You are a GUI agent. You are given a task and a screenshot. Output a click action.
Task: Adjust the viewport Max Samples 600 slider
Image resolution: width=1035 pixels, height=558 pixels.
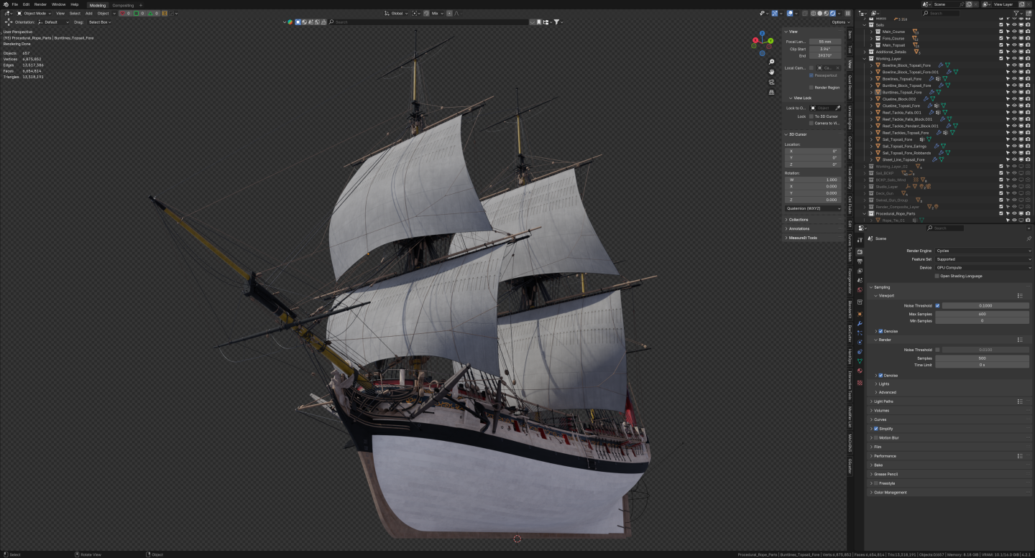click(x=982, y=314)
